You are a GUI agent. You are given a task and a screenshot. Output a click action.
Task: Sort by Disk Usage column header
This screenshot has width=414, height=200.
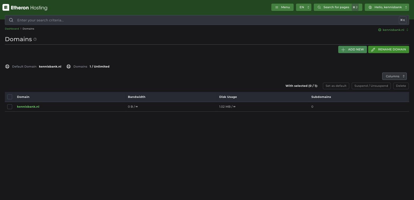click(x=228, y=97)
